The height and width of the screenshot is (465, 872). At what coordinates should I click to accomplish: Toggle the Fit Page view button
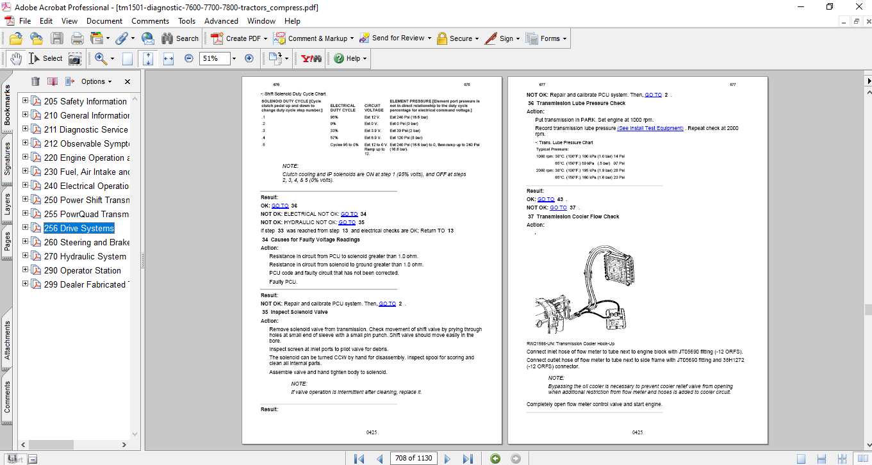(148, 58)
